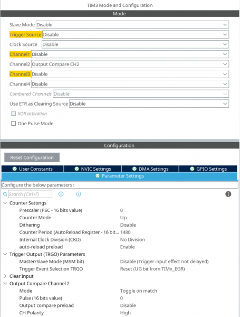Collapse Trigger Output (TRGO) Parameters section
The width and height of the screenshot is (240, 317).
click(5, 254)
